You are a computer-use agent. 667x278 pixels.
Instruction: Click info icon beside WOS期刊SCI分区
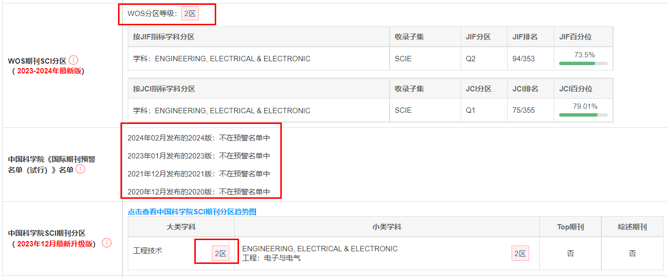click(x=73, y=60)
